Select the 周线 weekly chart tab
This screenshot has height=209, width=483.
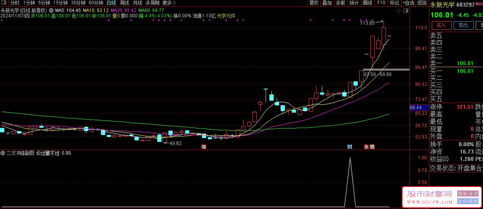[x=124, y=3]
